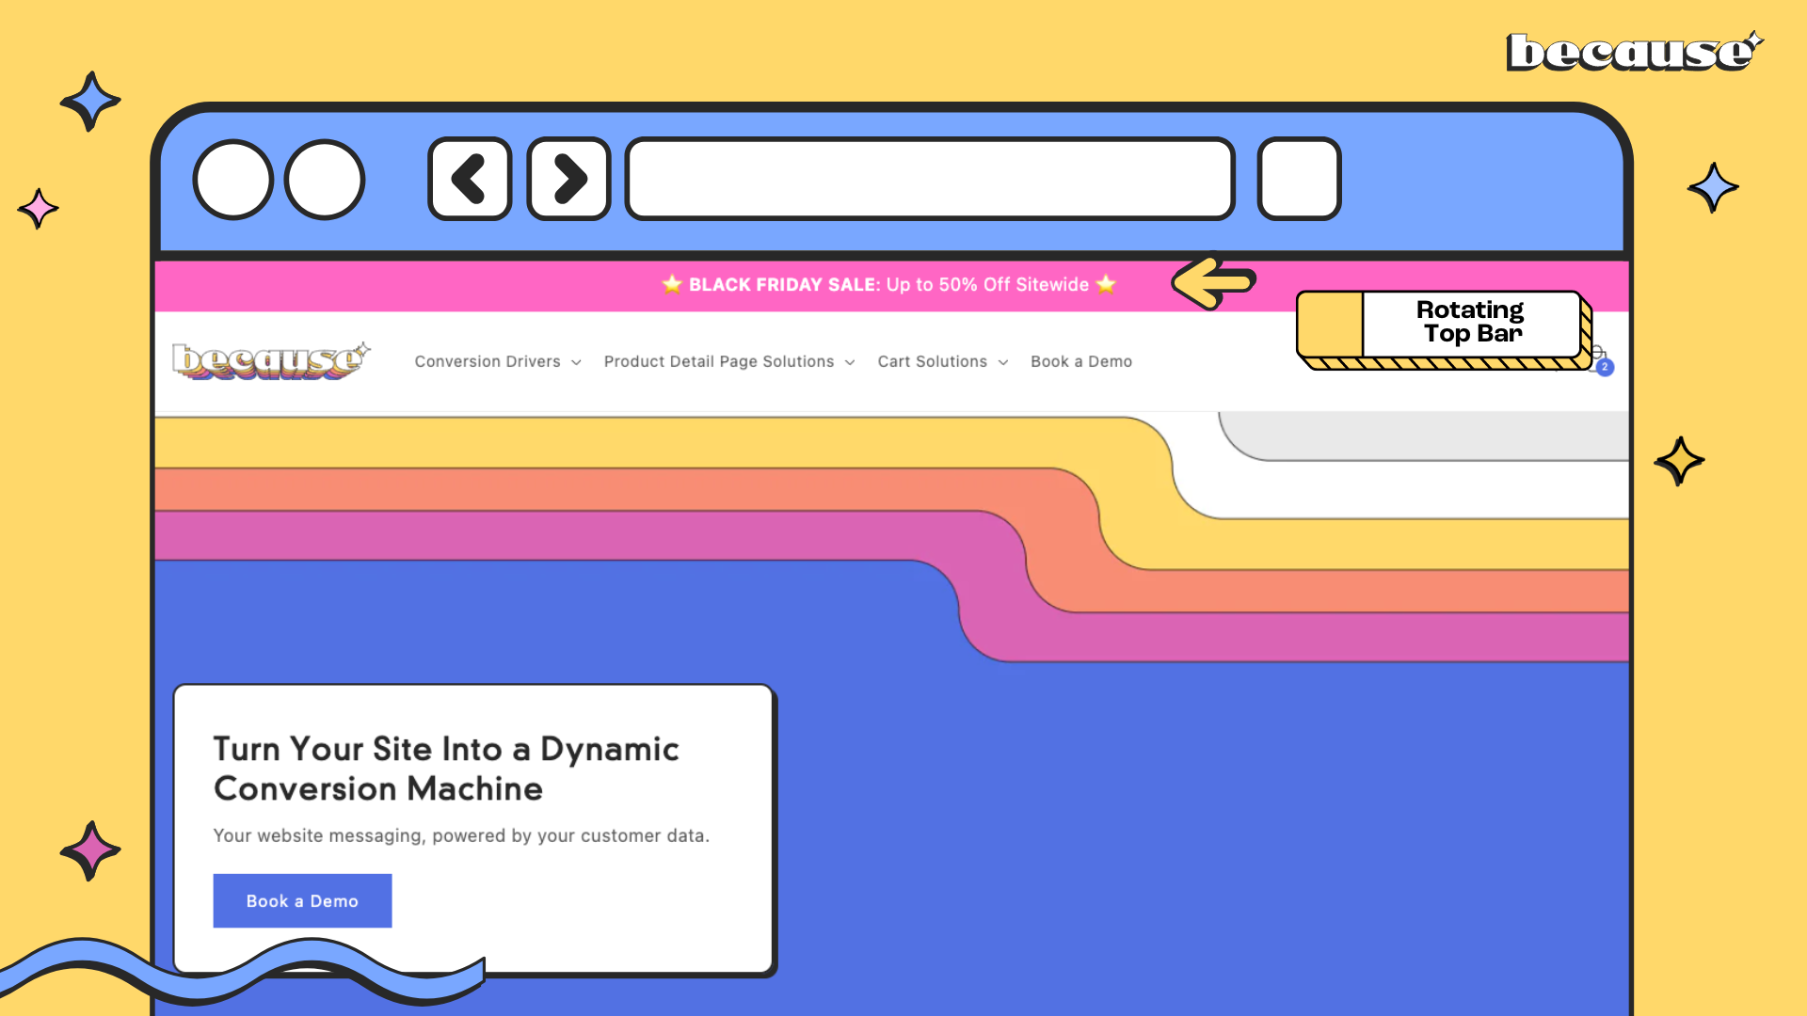Open the Cart Solutions menu item
The height and width of the screenshot is (1016, 1807).
[x=932, y=361]
